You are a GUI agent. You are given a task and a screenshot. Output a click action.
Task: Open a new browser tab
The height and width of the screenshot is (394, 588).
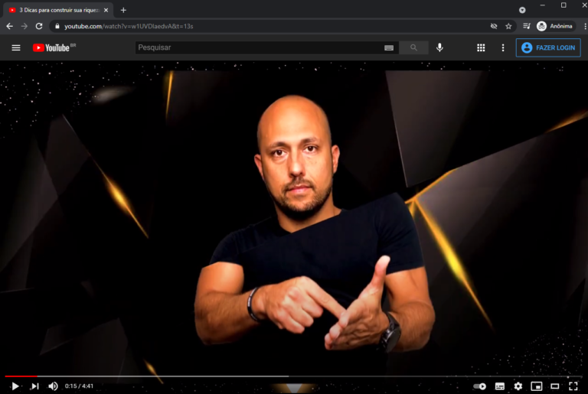123,10
